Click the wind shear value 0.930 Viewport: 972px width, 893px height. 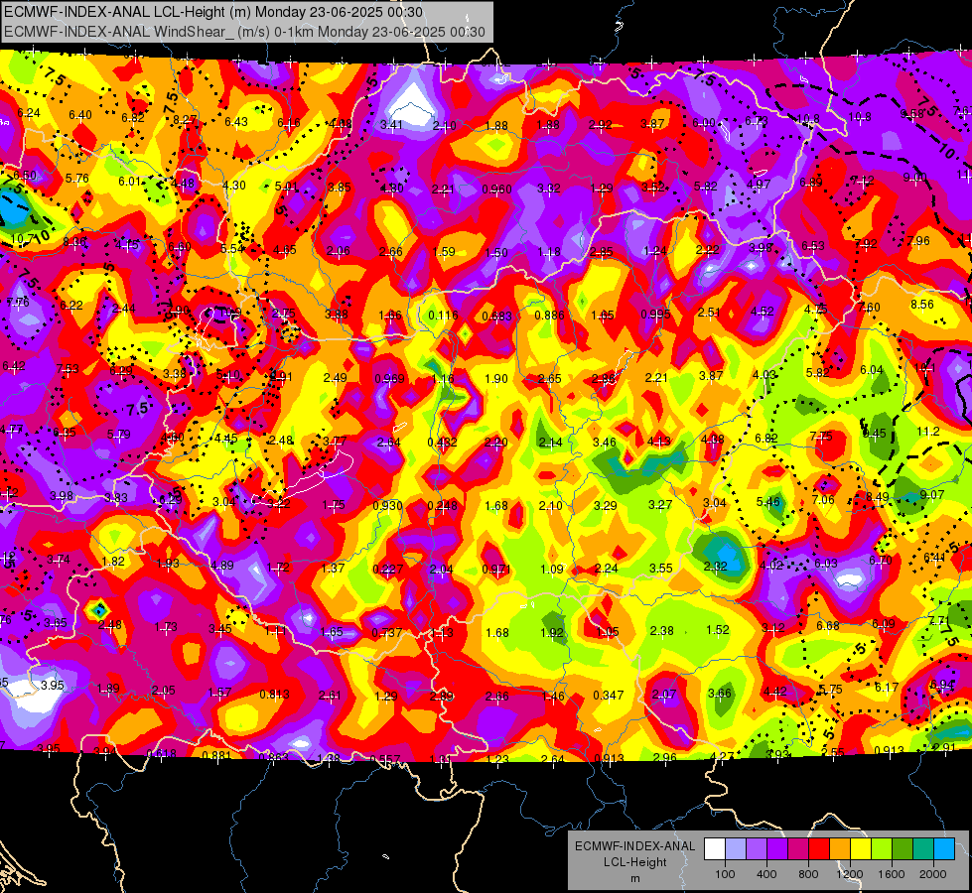pos(388,506)
